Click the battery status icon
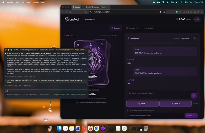205x133 pixels. pos(177,2)
